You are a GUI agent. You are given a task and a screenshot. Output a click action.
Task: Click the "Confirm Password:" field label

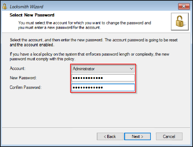pos(26,87)
